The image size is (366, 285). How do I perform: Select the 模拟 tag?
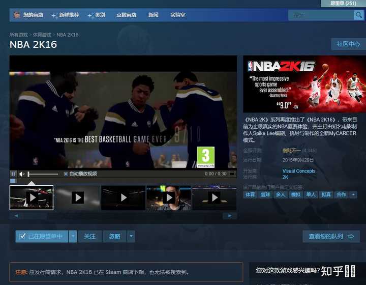tap(295, 194)
